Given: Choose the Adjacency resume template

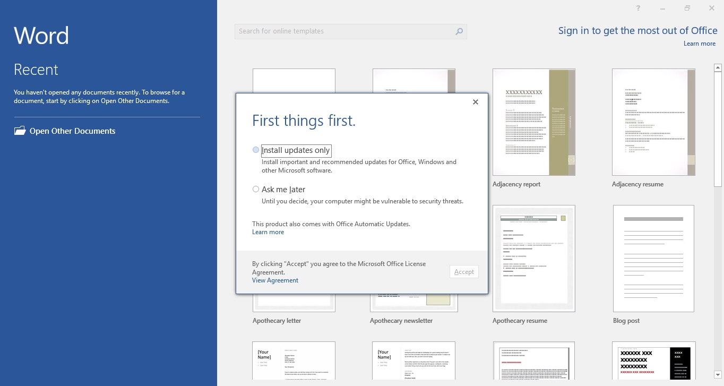Looking at the screenshot, I should click(653, 122).
